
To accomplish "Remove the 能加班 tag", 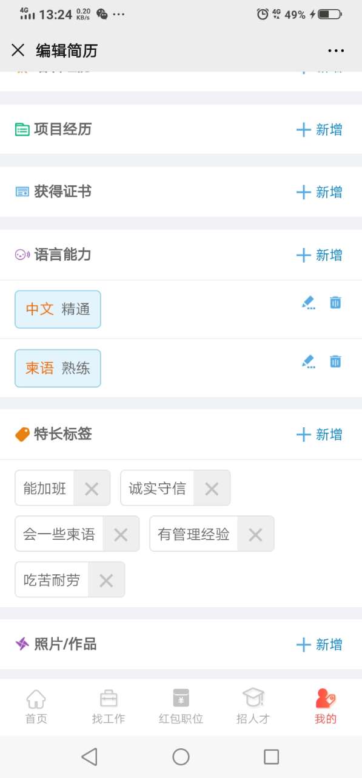I will tap(92, 489).
